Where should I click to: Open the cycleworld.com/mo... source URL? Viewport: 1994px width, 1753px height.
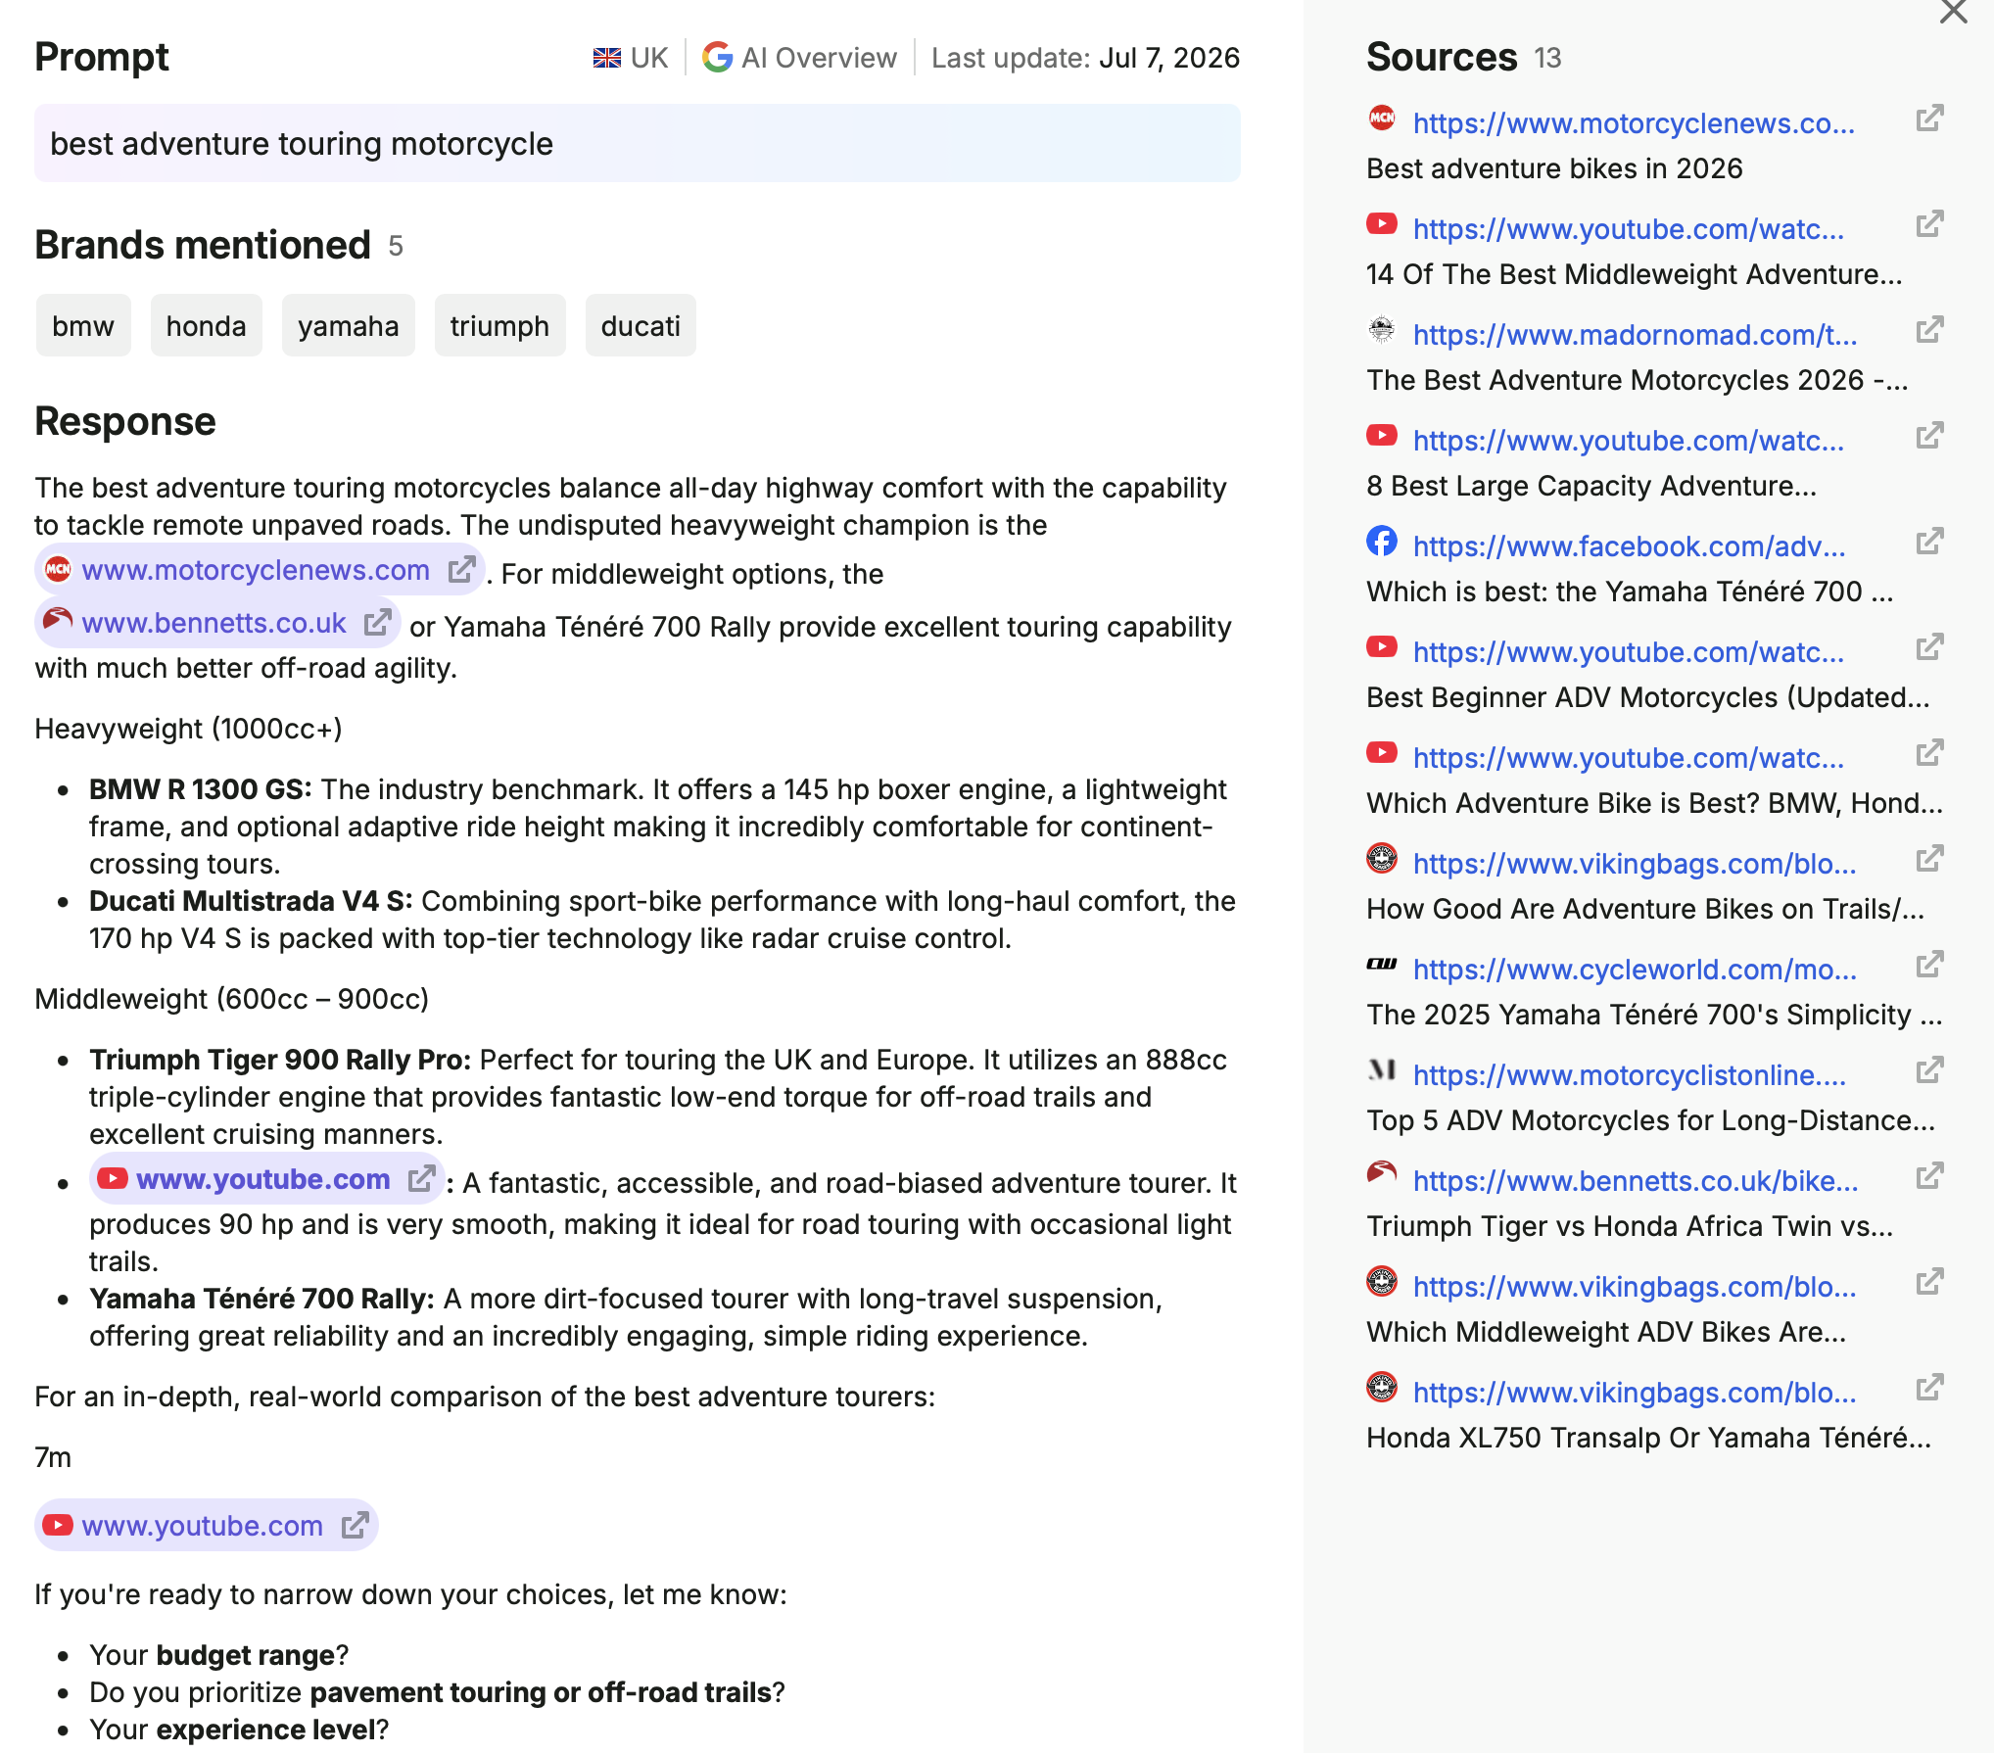[x=1635, y=970]
